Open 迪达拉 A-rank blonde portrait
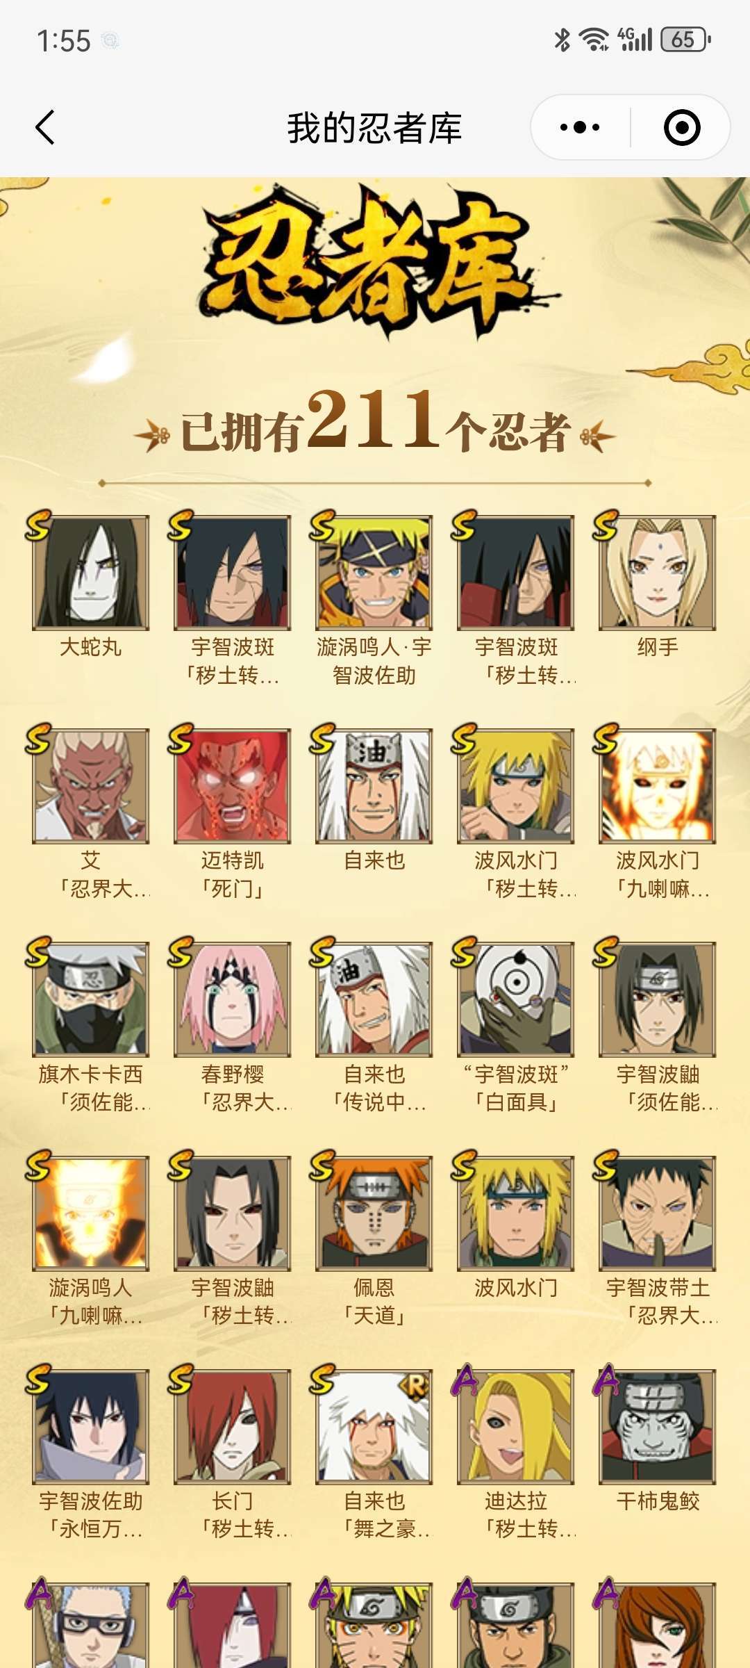This screenshot has width=750, height=1668. click(516, 1426)
